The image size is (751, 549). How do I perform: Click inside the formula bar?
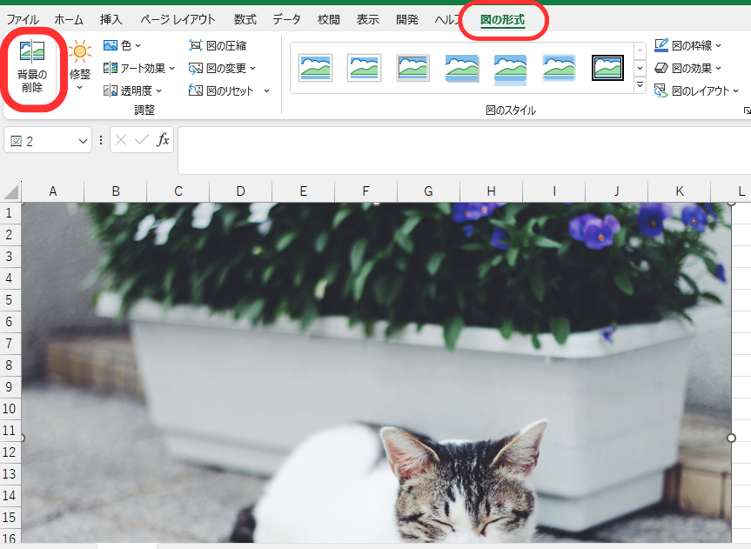[x=464, y=151]
